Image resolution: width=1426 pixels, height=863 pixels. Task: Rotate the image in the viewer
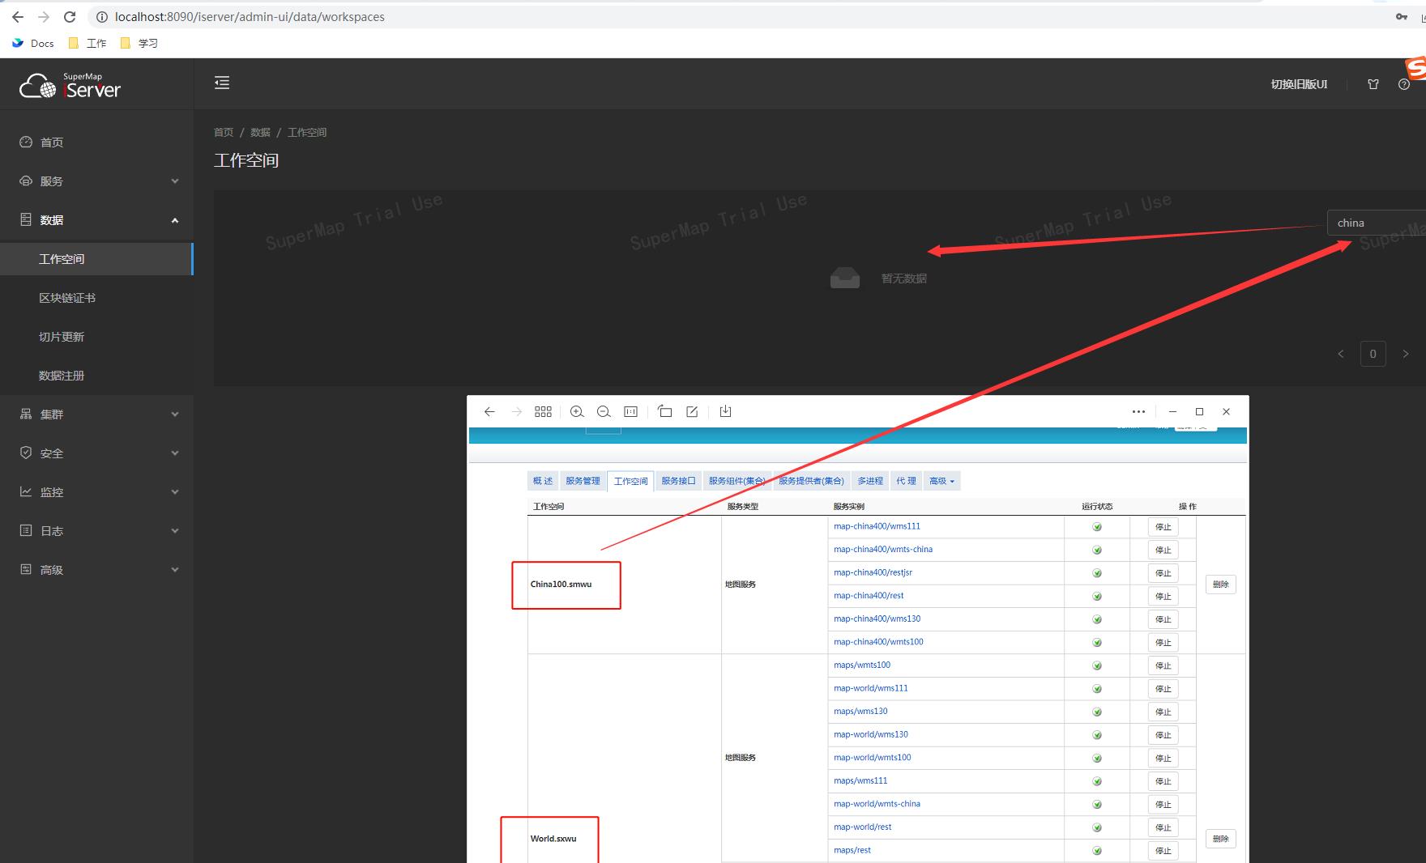(665, 411)
